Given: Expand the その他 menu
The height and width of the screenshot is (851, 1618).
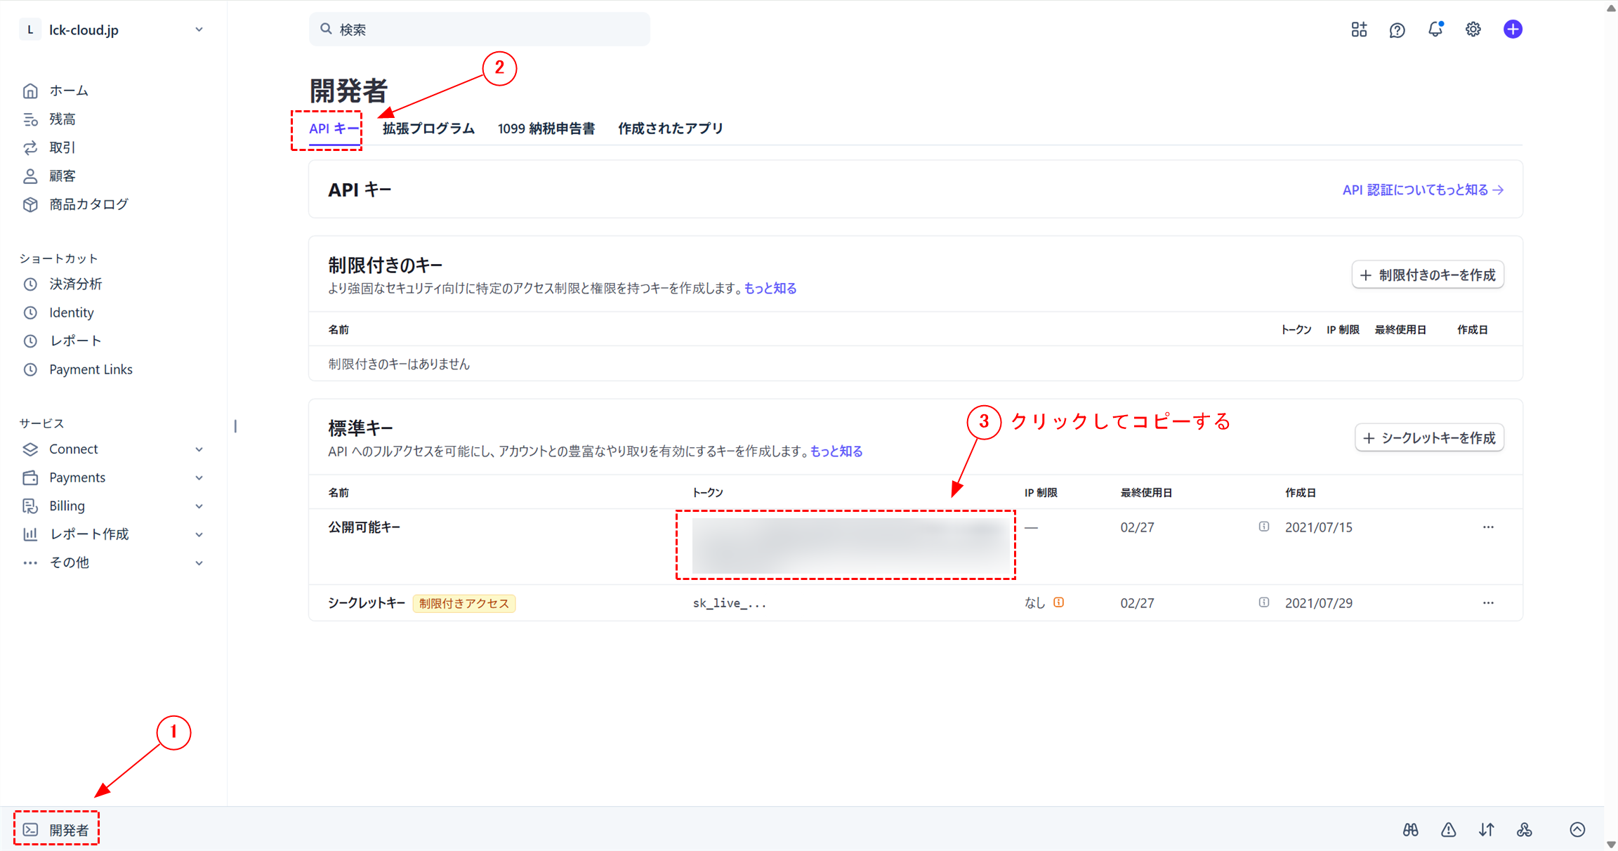Looking at the screenshot, I should click(112, 562).
